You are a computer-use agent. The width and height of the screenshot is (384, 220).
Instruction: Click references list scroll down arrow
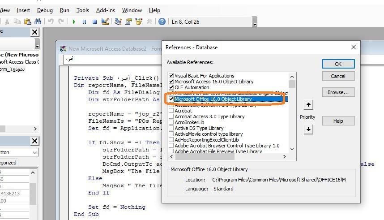pos(292,149)
